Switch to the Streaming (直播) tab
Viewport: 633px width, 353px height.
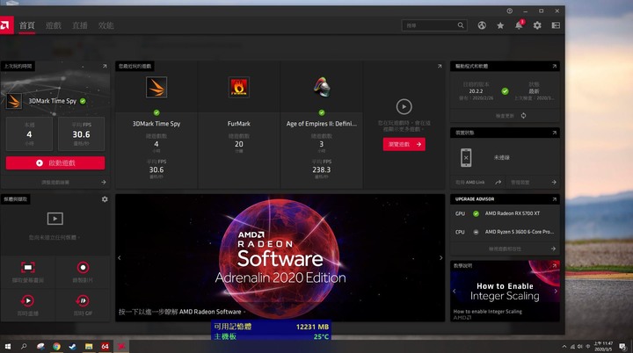(79, 25)
